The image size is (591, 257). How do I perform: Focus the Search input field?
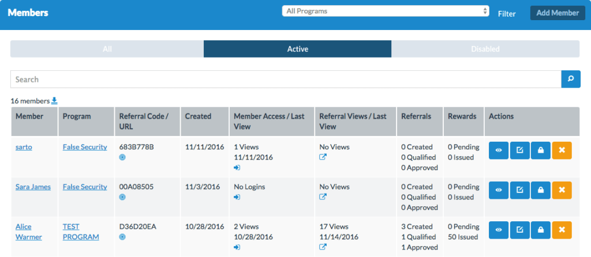(286, 79)
